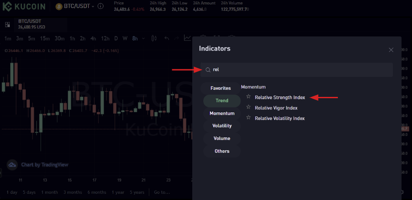Star the Relative Vigor Index indicator
This screenshot has height=200, width=412.
point(249,108)
